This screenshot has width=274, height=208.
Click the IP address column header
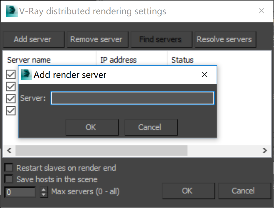click(132, 60)
